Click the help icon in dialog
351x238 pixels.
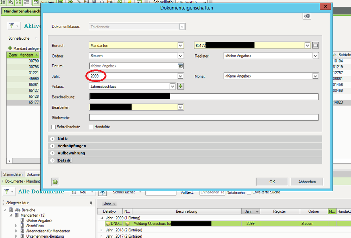[56, 182]
